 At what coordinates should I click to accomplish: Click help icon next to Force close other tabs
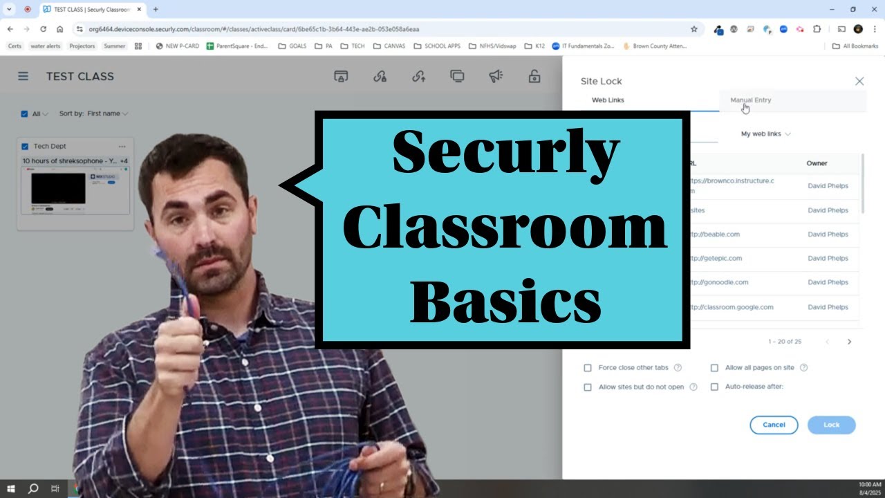[x=678, y=368]
